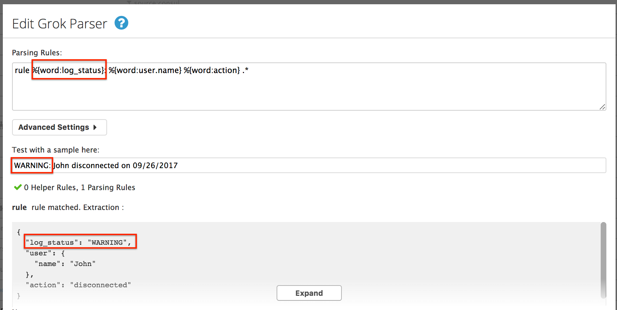
Task: Open the help question mark icon
Action: coord(121,23)
